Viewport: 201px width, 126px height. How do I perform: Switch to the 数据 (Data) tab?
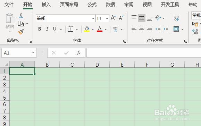110,5
